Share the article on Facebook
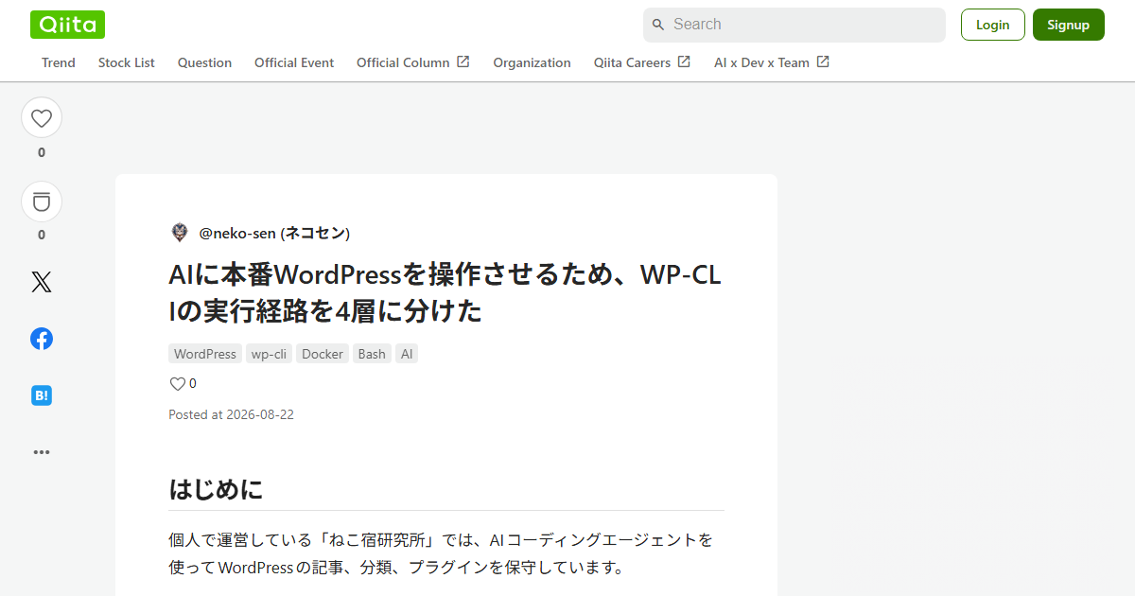Viewport: 1135px width, 596px height. (42, 339)
